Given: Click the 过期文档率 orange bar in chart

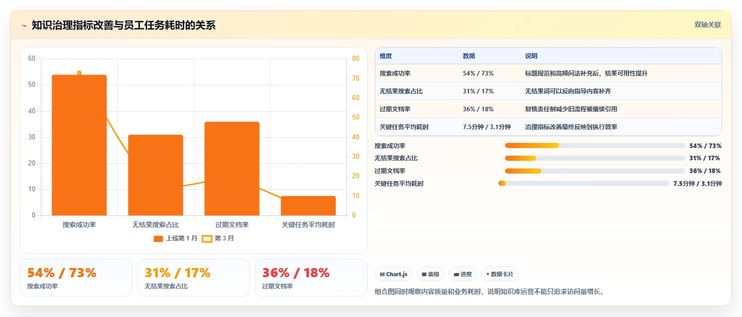Looking at the screenshot, I should pyautogui.click(x=232, y=168).
